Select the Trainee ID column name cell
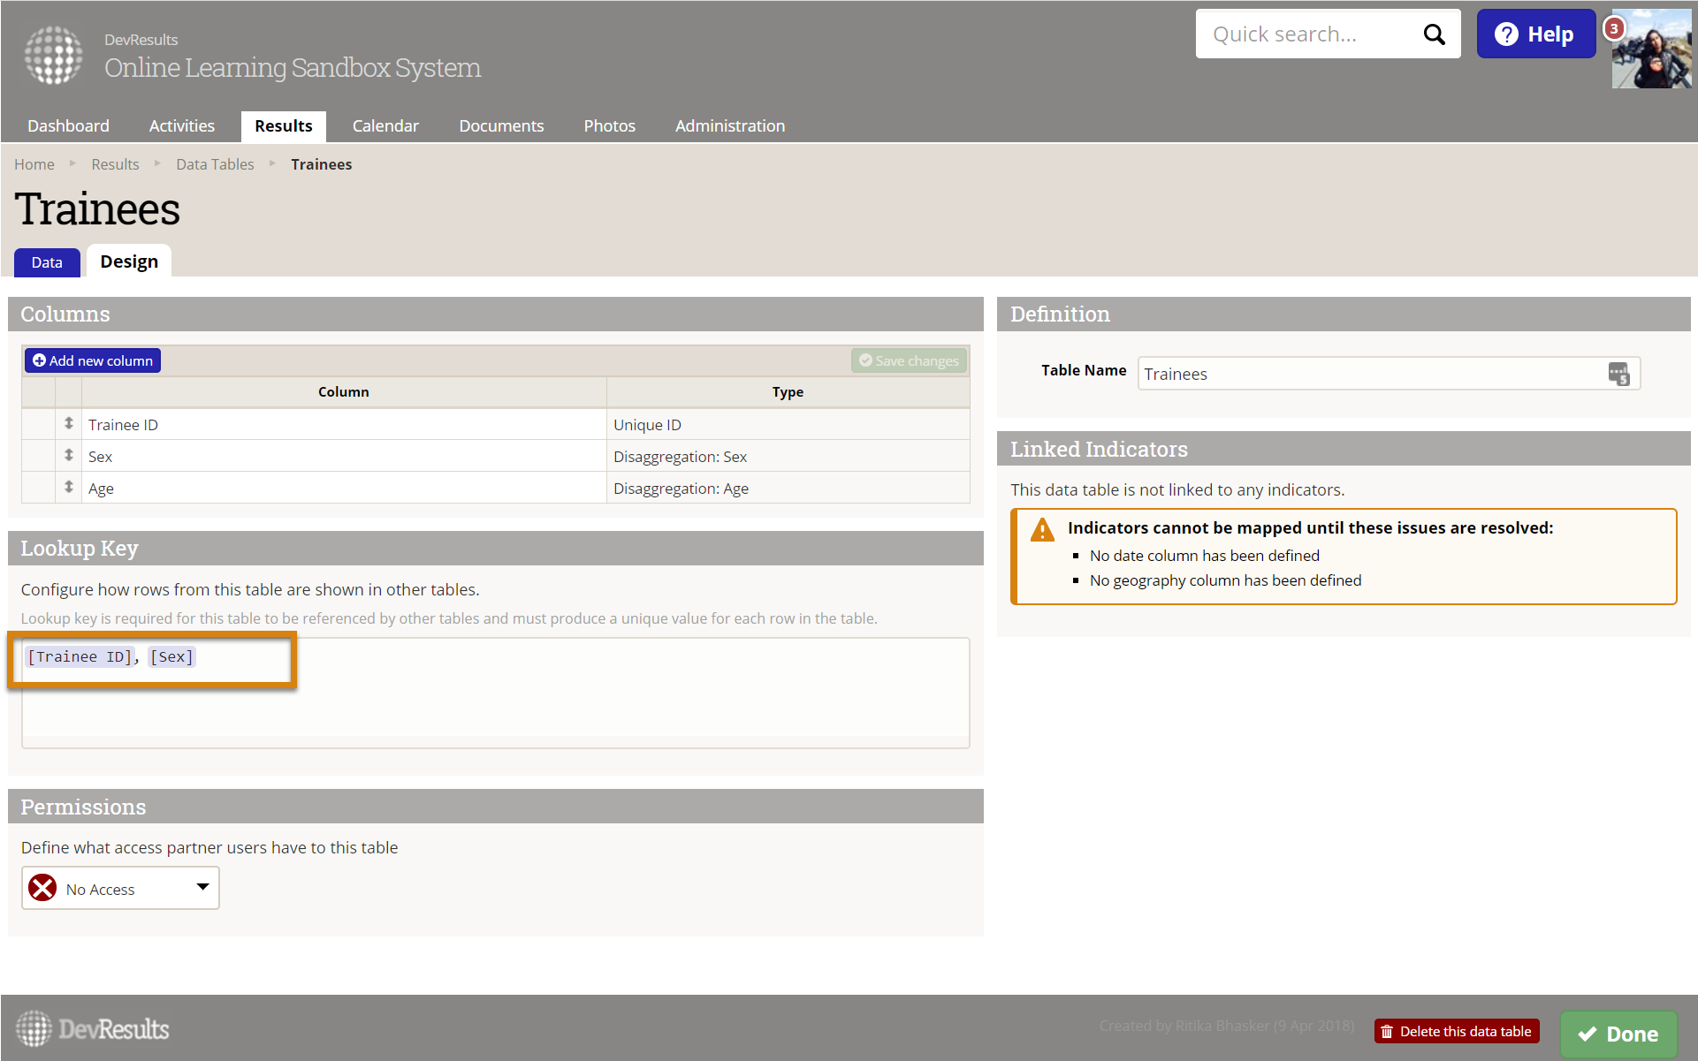 pyautogui.click(x=343, y=425)
